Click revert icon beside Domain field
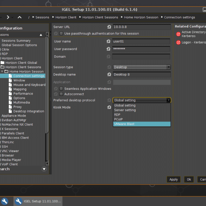206x206 pixels. coord(108,57)
